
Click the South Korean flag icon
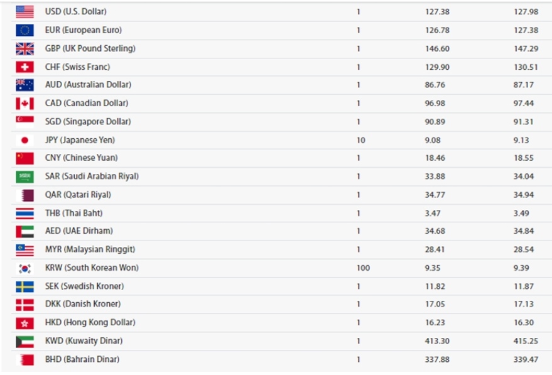click(24, 268)
